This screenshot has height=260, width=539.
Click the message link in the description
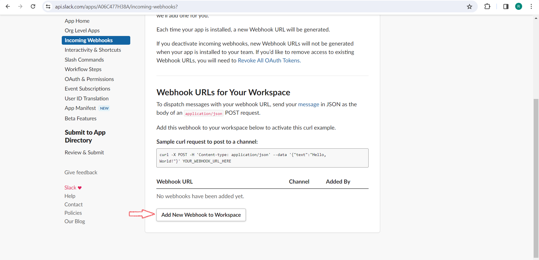tap(309, 104)
